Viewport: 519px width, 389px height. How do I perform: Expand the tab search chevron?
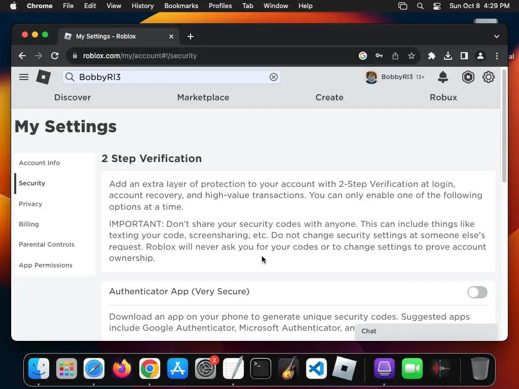[x=497, y=36]
